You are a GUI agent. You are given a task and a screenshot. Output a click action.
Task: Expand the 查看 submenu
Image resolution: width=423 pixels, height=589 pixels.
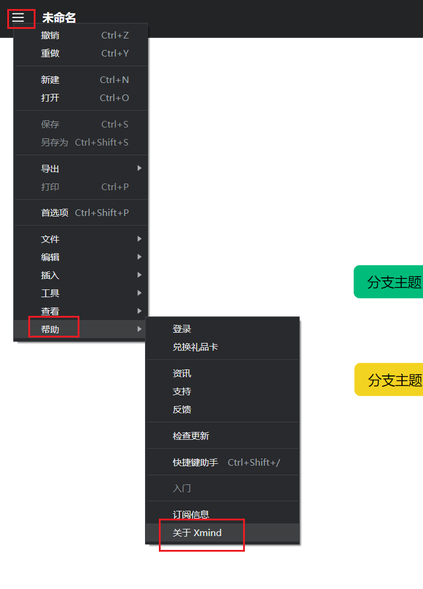pos(81,311)
